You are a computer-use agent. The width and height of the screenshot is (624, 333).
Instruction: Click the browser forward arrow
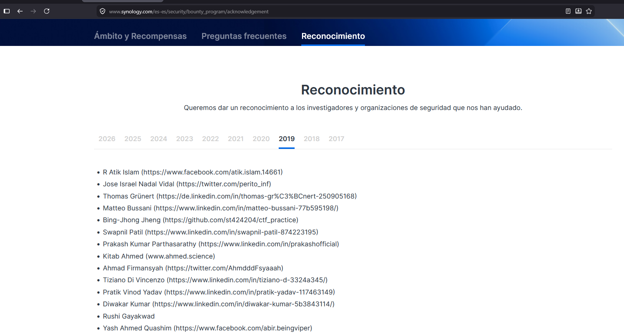click(33, 11)
